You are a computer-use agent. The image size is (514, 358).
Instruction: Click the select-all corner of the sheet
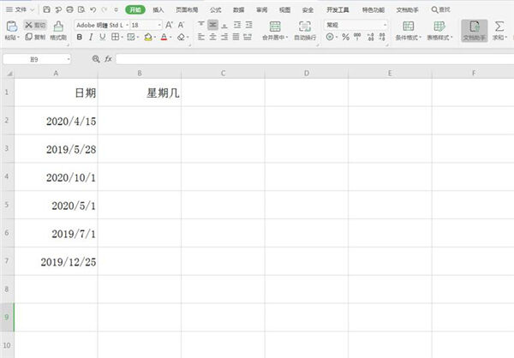[9, 73]
